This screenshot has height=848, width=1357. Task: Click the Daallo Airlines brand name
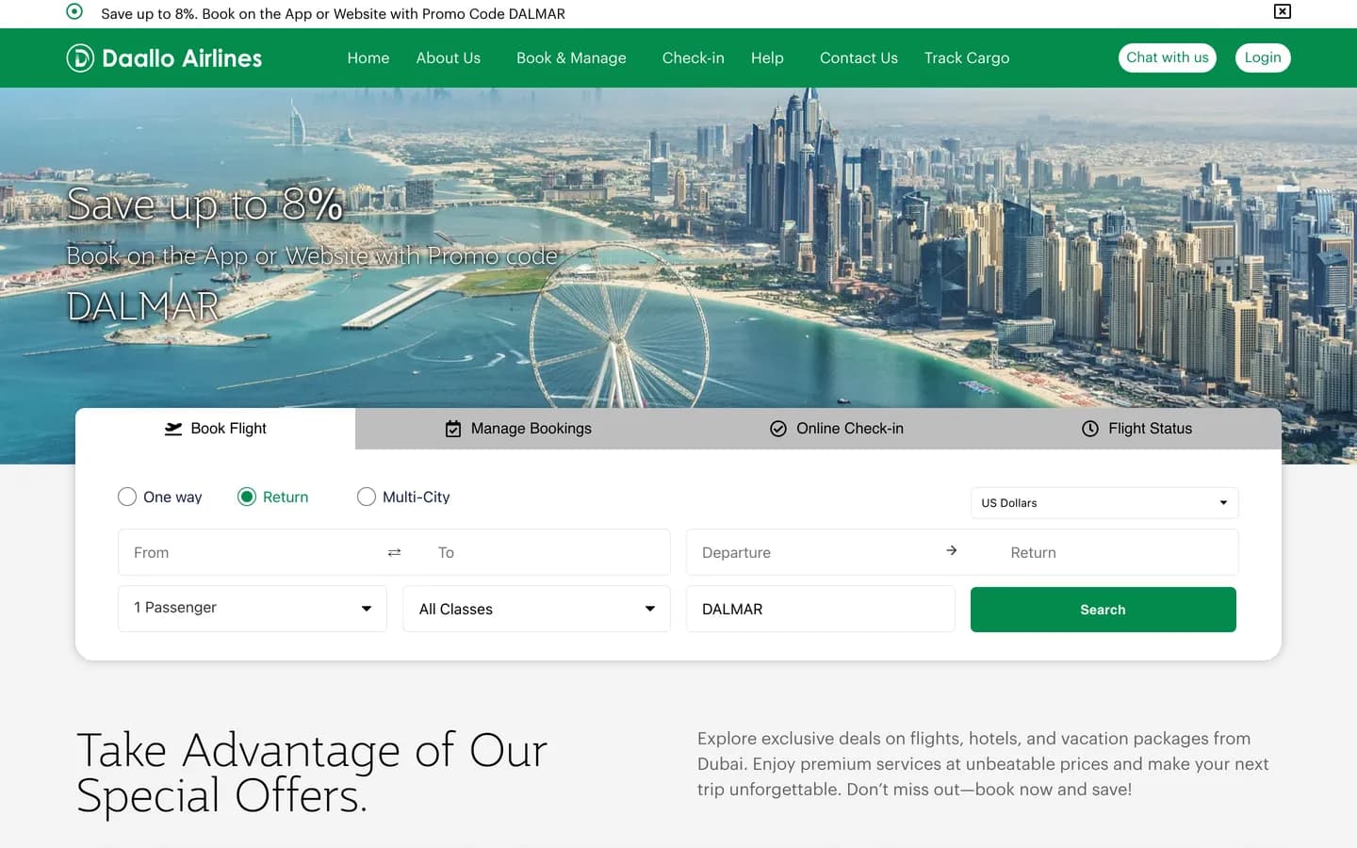click(182, 58)
